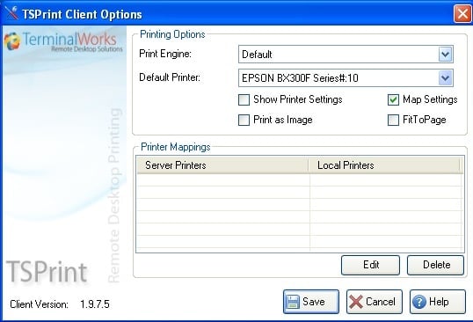Click the TSPrint wrench icon in title bar
The width and height of the screenshot is (473, 322).
point(11,13)
